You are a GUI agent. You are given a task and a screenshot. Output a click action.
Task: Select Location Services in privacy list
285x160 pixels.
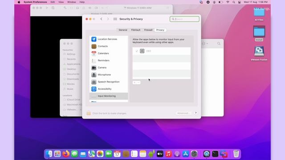[109, 39]
